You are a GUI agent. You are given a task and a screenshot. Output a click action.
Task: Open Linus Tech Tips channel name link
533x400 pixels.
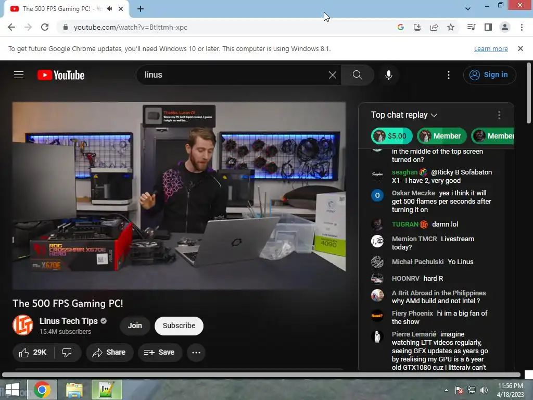click(68, 321)
